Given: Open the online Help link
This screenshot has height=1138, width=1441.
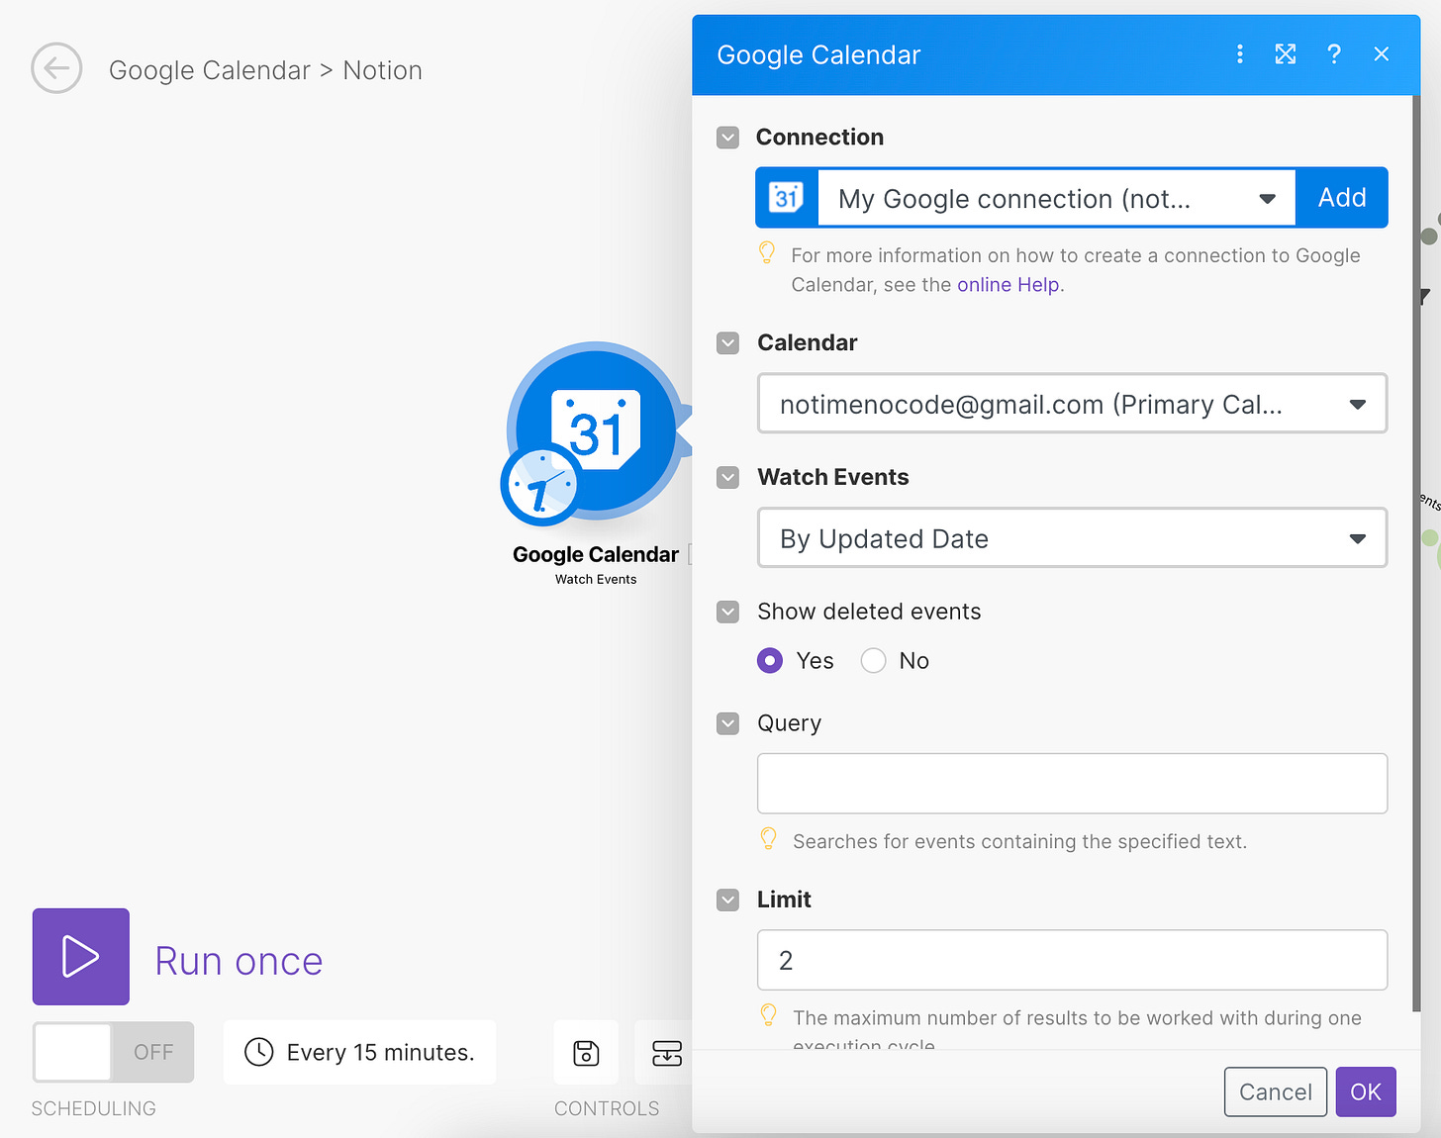Looking at the screenshot, I should [x=1009, y=285].
